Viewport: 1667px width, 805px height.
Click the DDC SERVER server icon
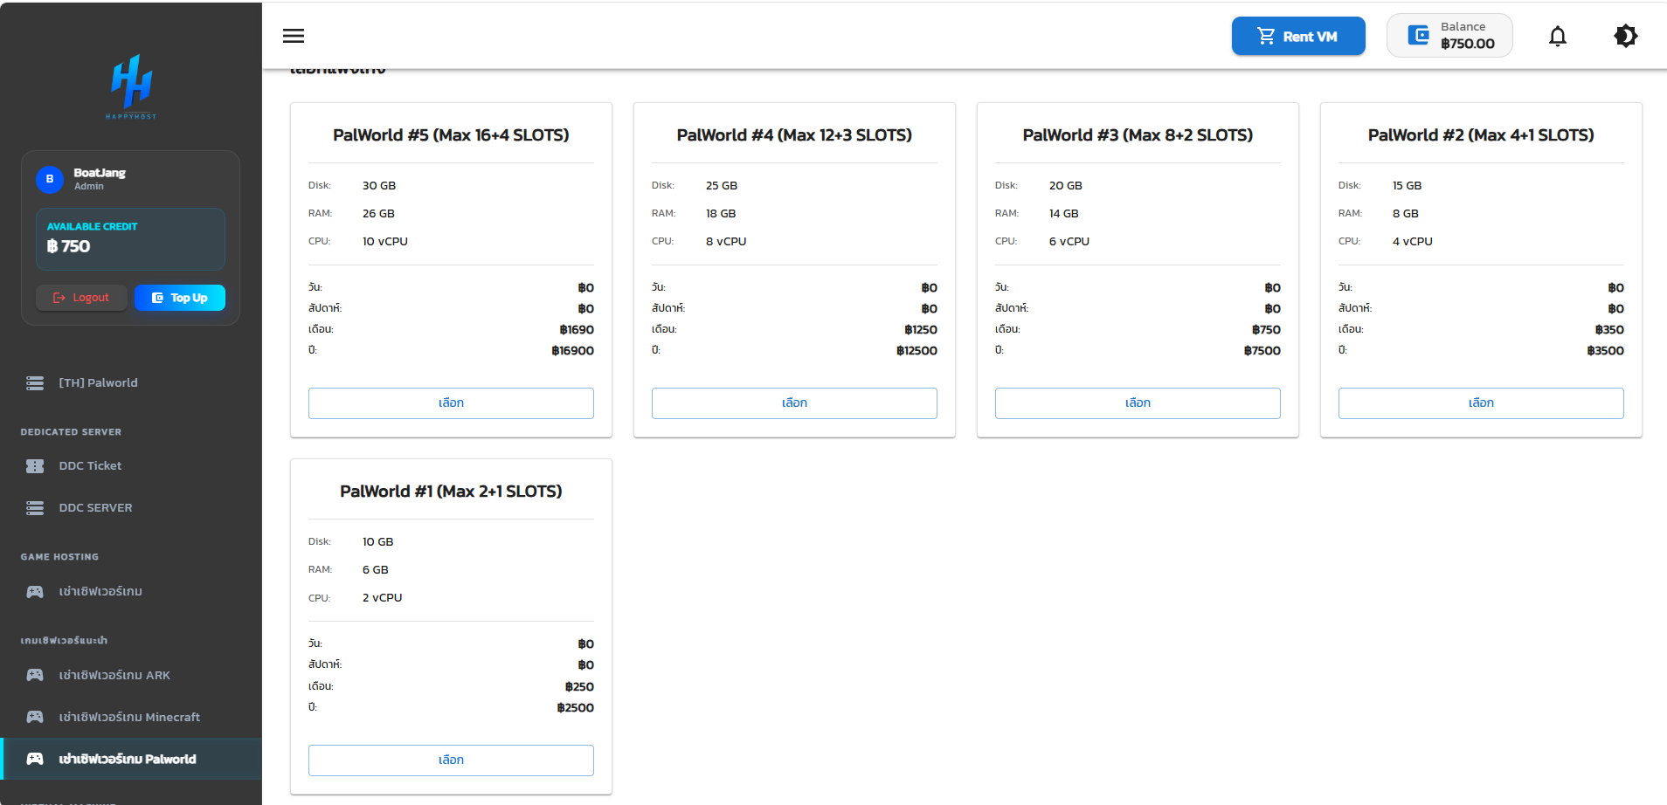pos(35,508)
